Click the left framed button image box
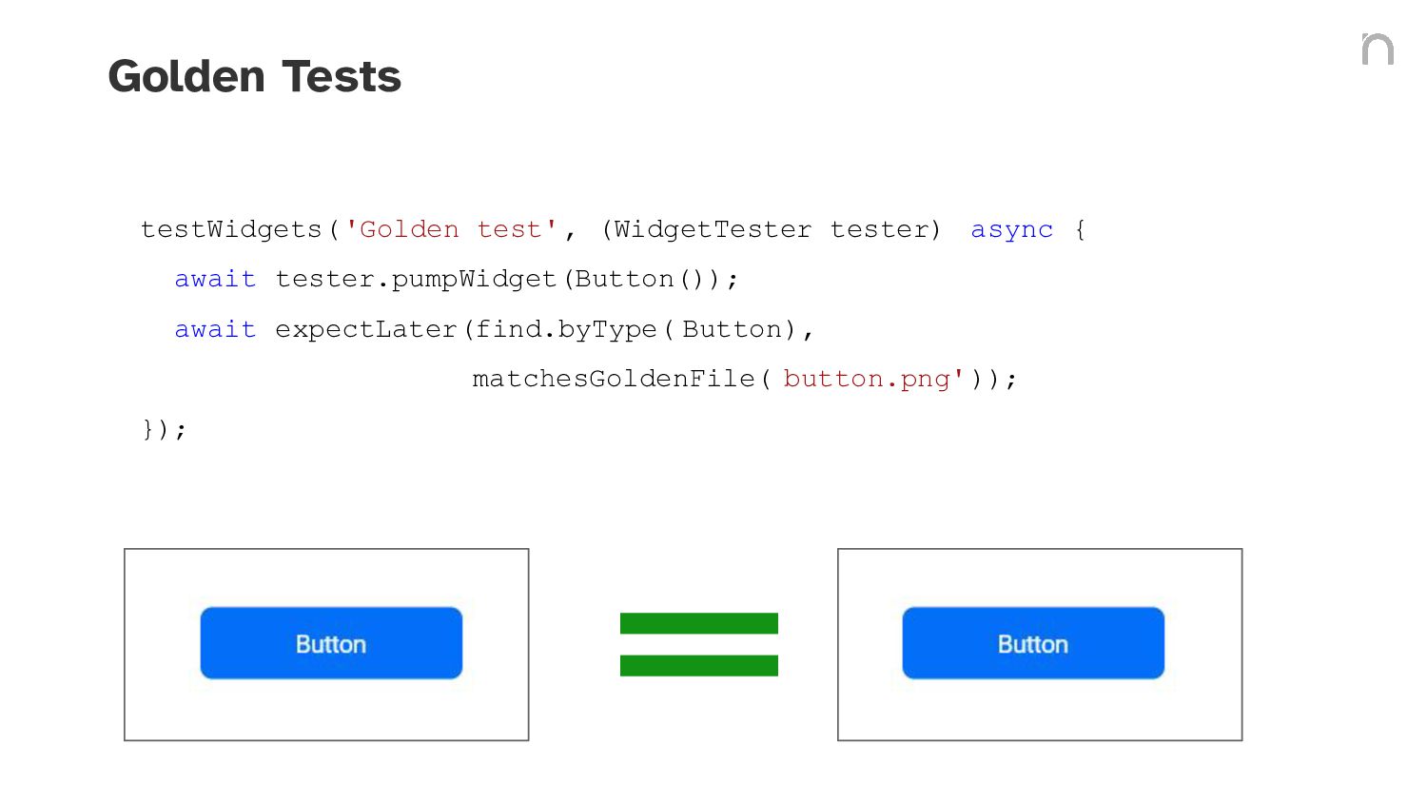Image resolution: width=1427 pixels, height=803 pixels. point(326,644)
